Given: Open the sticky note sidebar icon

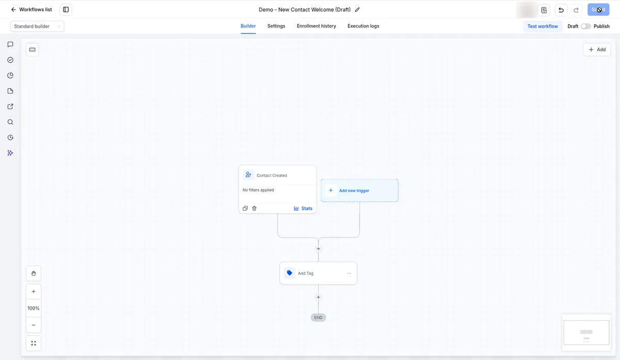Looking at the screenshot, I should click(10, 91).
